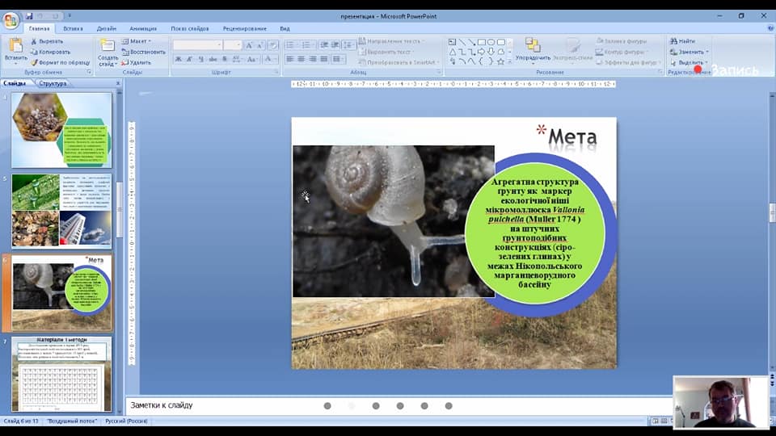Open the Дизайн ribbon tab

[x=107, y=28]
